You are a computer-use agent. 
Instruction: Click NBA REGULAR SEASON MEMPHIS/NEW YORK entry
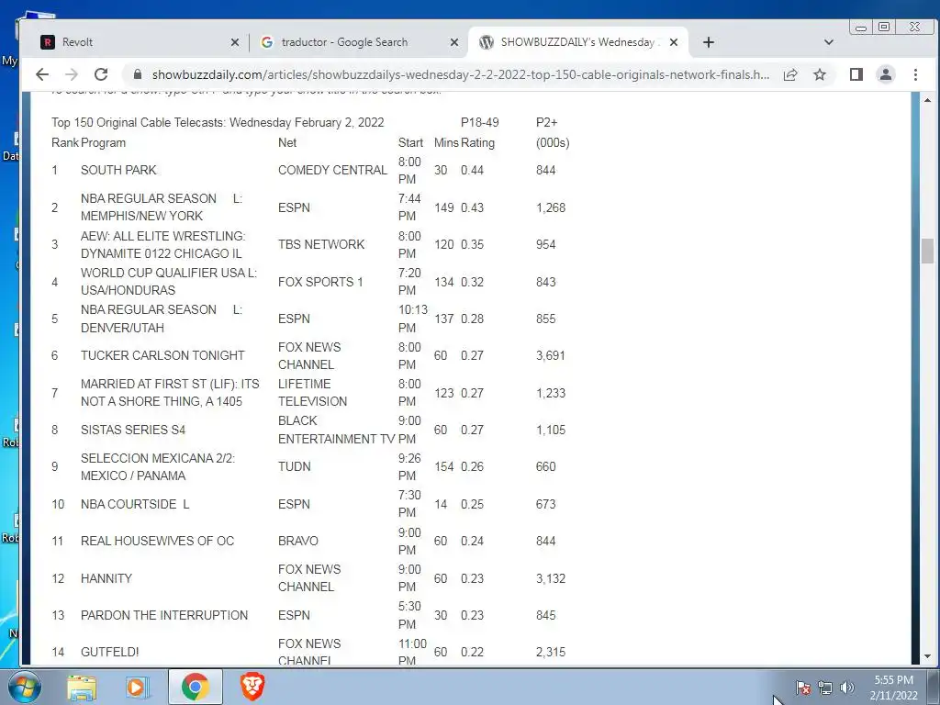click(x=162, y=207)
